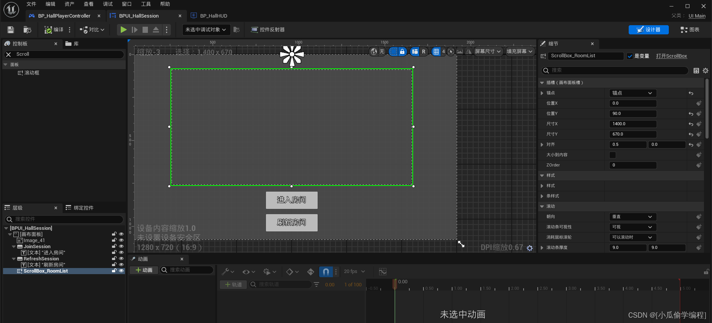Viewport: 712px width, 323px height.
Task: Click the eject button in play toolbar
Action: (156, 30)
